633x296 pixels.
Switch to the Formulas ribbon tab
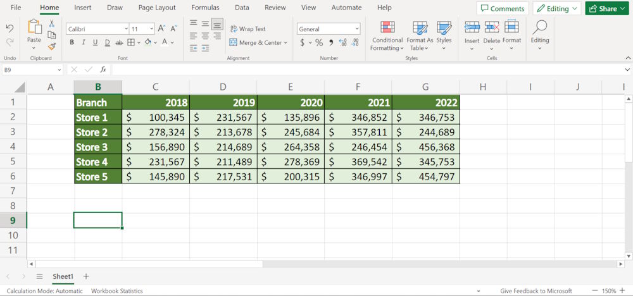point(205,8)
